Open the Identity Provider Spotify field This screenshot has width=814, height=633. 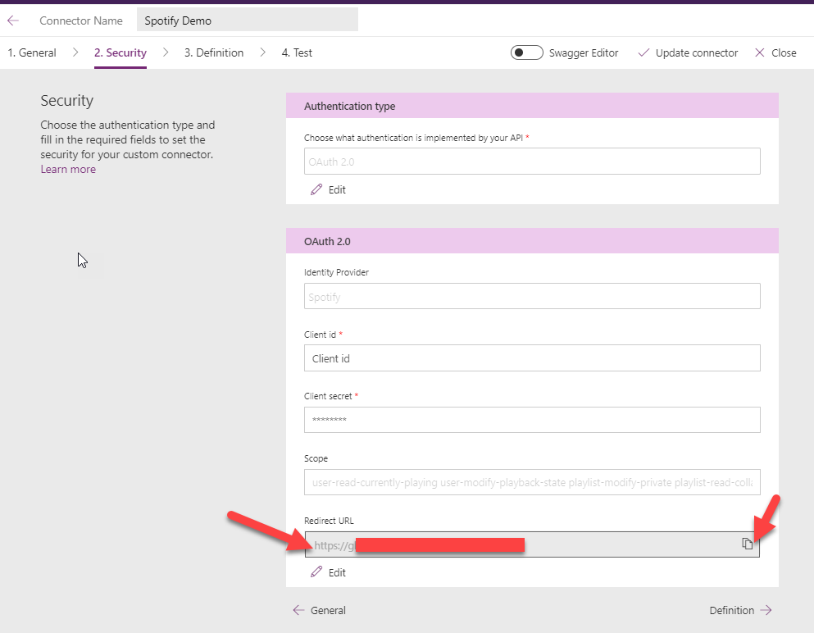tap(531, 297)
